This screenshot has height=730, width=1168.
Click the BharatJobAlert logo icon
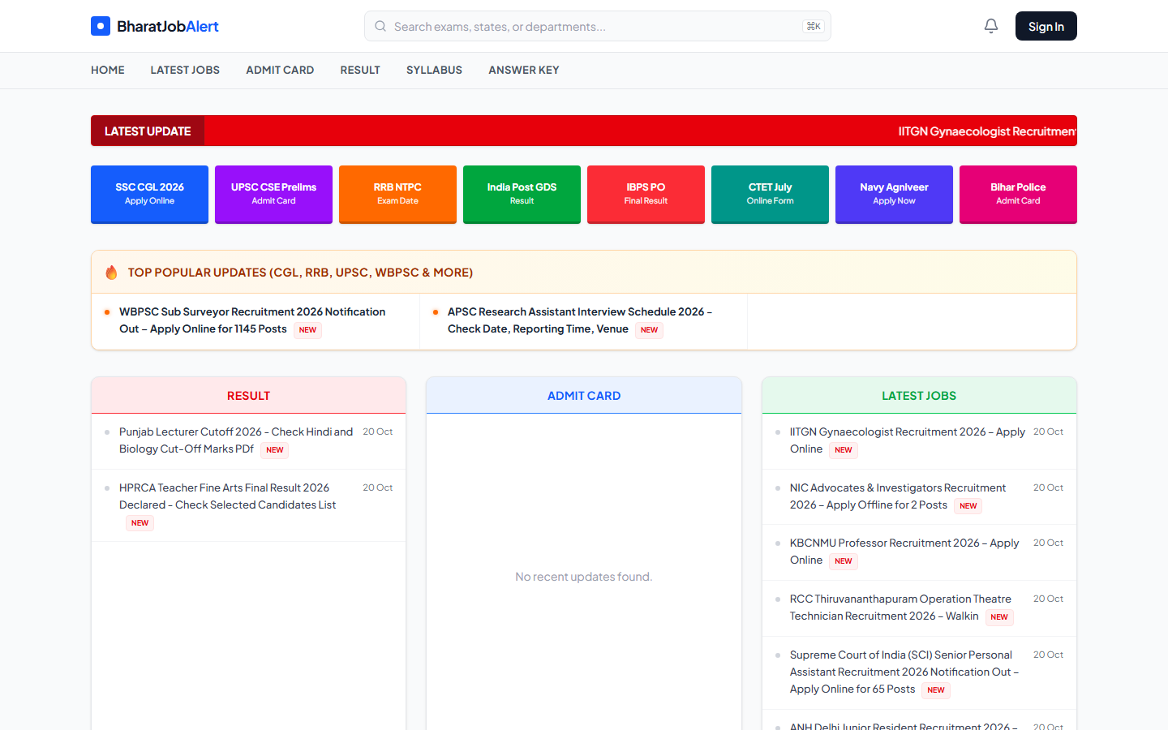(101, 26)
